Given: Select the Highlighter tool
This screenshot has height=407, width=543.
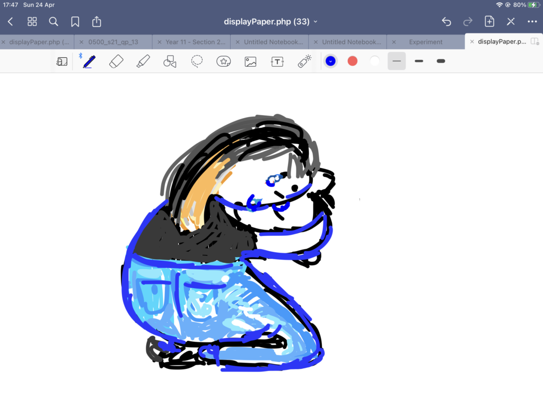Looking at the screenshot, I should coord(143,61).
